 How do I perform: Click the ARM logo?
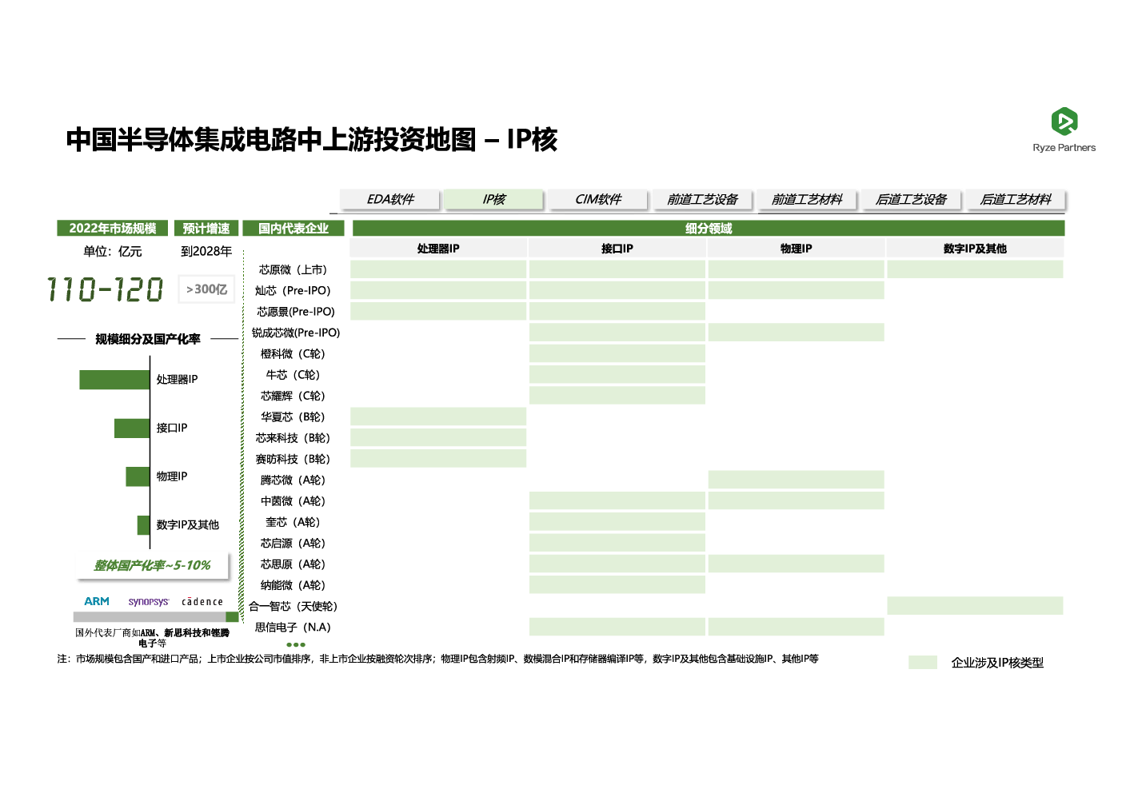pos(97,601)
